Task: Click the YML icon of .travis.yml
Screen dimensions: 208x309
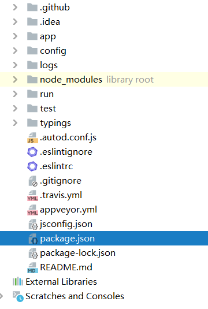Action: (x=32, y=195)
